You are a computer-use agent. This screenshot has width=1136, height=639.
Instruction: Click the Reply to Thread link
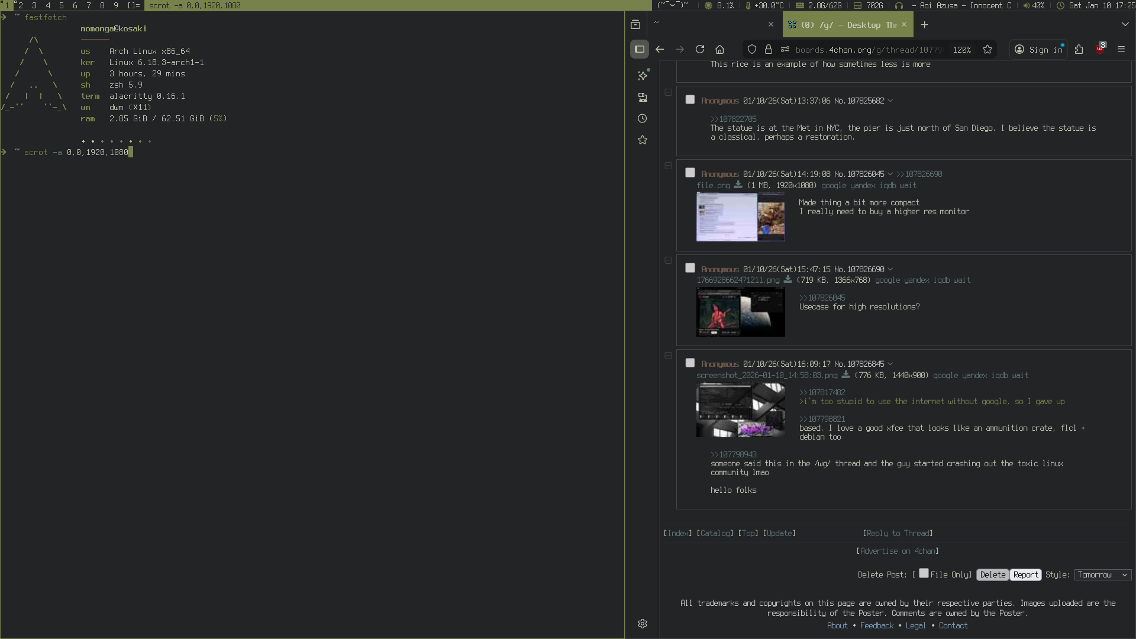coord(899,534)
